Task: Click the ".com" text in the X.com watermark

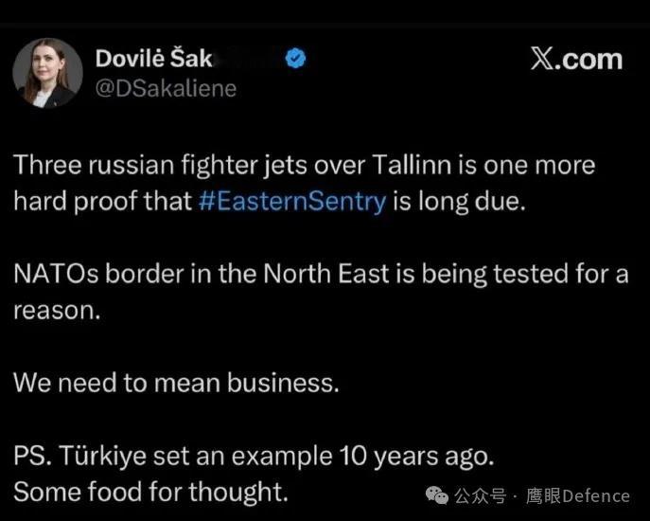Action: [588, 61]
